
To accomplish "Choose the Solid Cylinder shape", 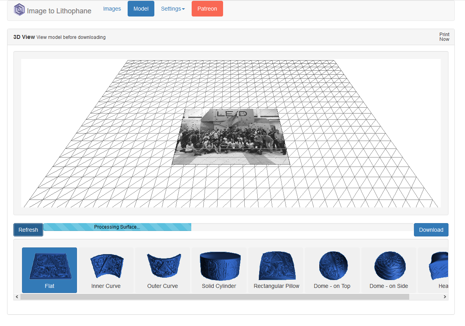I will tap(219, 270).
